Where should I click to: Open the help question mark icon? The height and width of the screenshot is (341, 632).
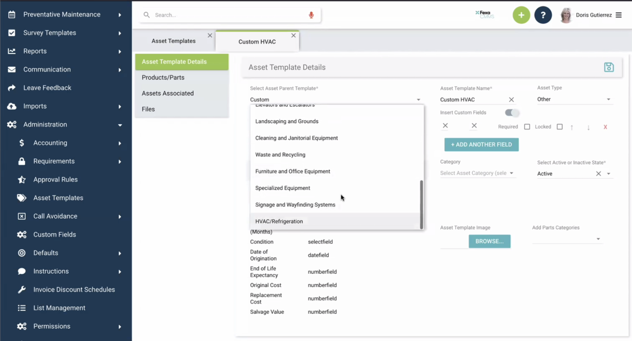(x=543, y=15)
